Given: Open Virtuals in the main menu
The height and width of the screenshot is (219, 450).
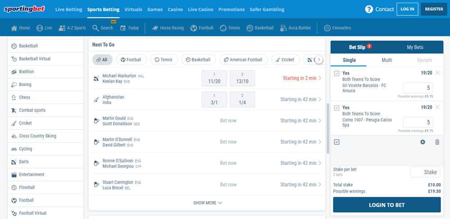Looking at the screenshot, I should [x=133, y=9].
